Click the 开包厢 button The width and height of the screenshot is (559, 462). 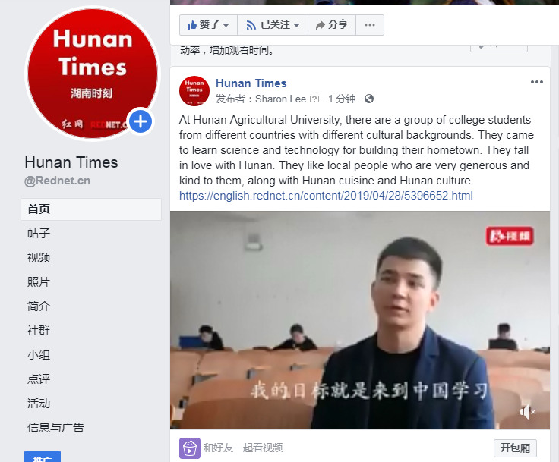pos(515,448)
